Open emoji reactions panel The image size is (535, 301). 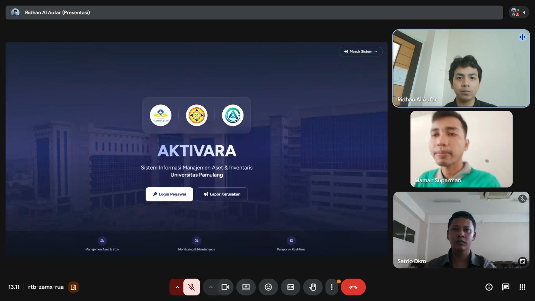pyautogui.click(x=268, y=287)
